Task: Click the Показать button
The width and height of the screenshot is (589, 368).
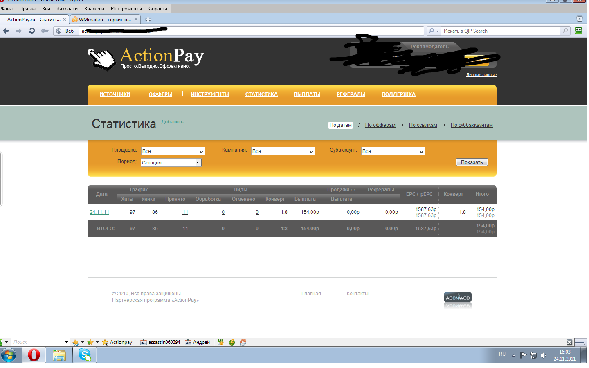Action: coord(472,162)
